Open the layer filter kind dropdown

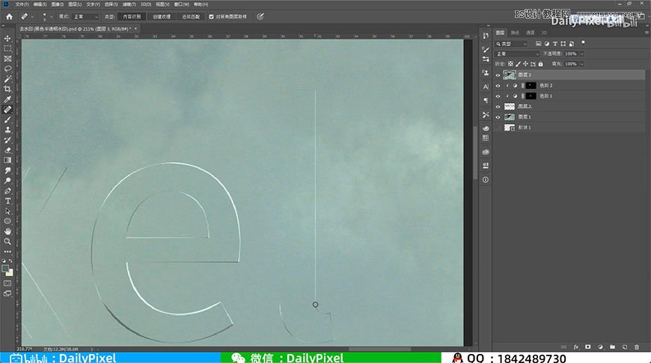click(x=512, y=43)
